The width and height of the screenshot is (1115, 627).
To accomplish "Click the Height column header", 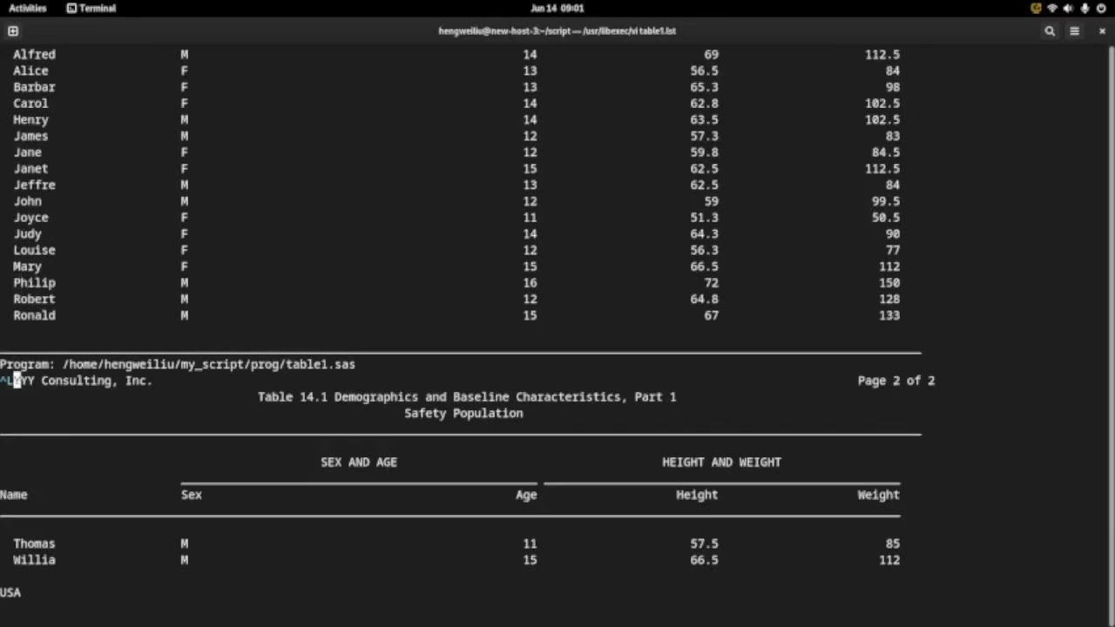I will point(697,495).
